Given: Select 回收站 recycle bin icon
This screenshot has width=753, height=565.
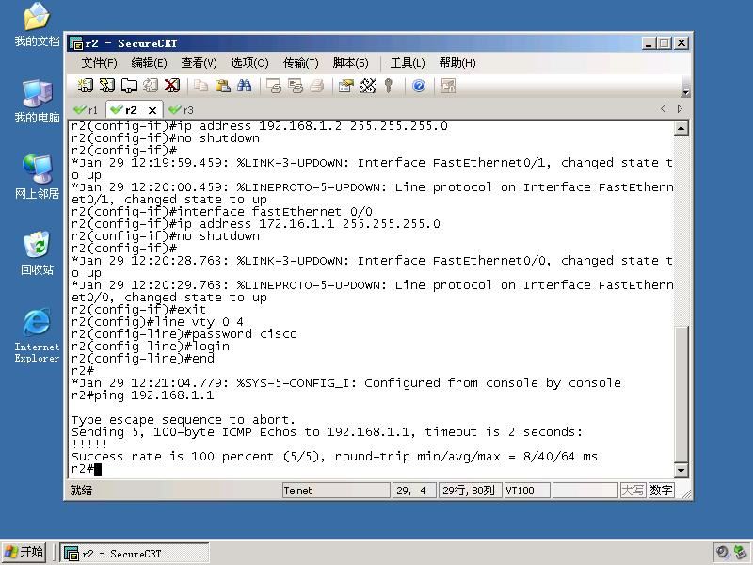Looking at the screenshot, I should tap(37, 253).
